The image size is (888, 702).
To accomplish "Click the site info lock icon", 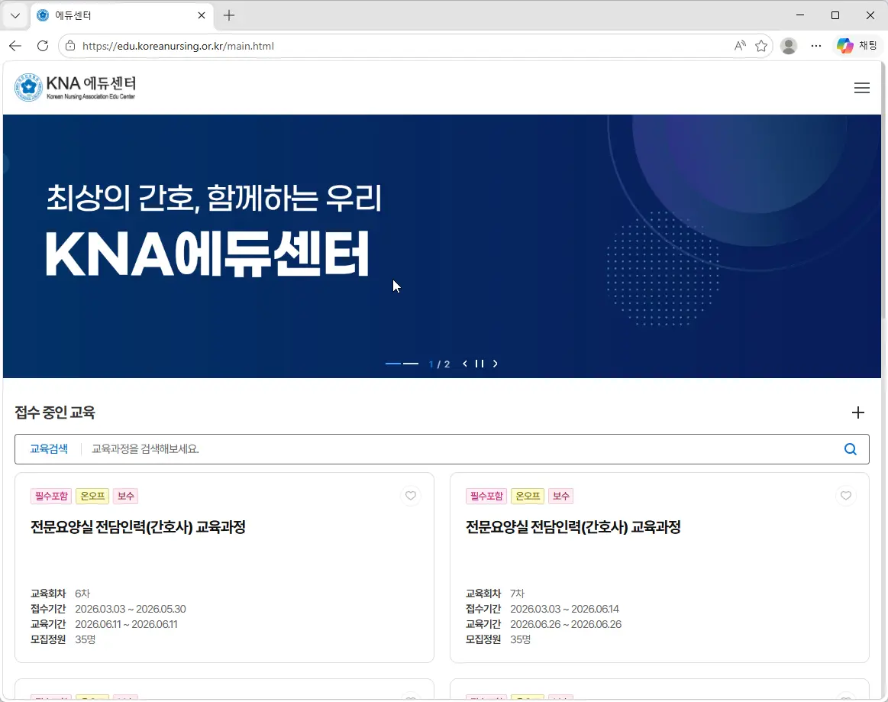I will click(70, 46).
